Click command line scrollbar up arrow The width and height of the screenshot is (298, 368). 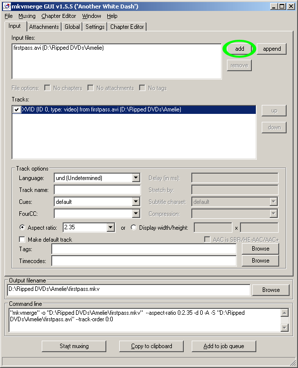click(x=284, y=313)
